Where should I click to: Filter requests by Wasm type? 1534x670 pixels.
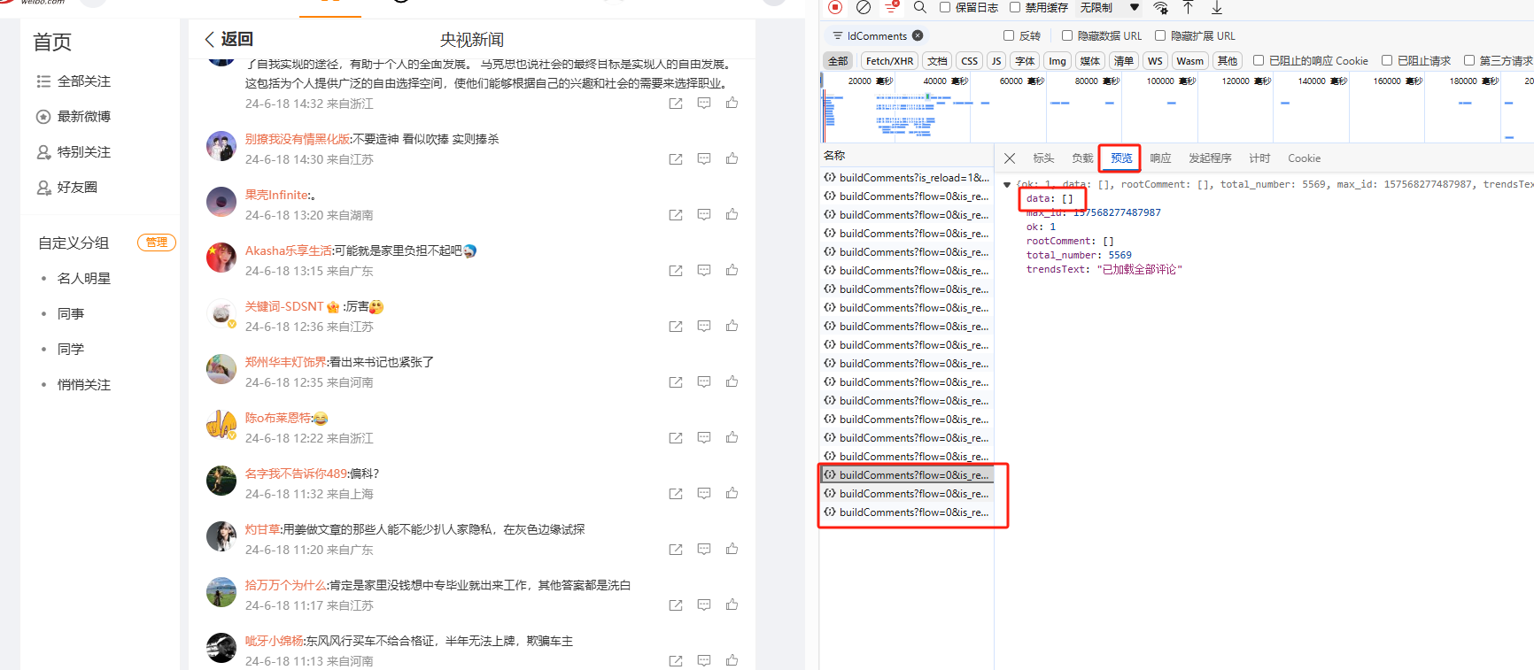click(x=1189, y=61)
